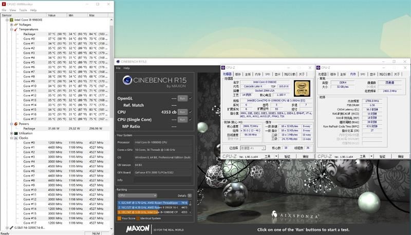Click the Info input field in Cinebench
Image resolution: width=411 pixels, height=235 pixels.
pos(162,180)
